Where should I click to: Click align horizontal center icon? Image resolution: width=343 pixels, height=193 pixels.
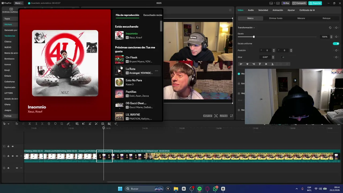click(247, 64)
